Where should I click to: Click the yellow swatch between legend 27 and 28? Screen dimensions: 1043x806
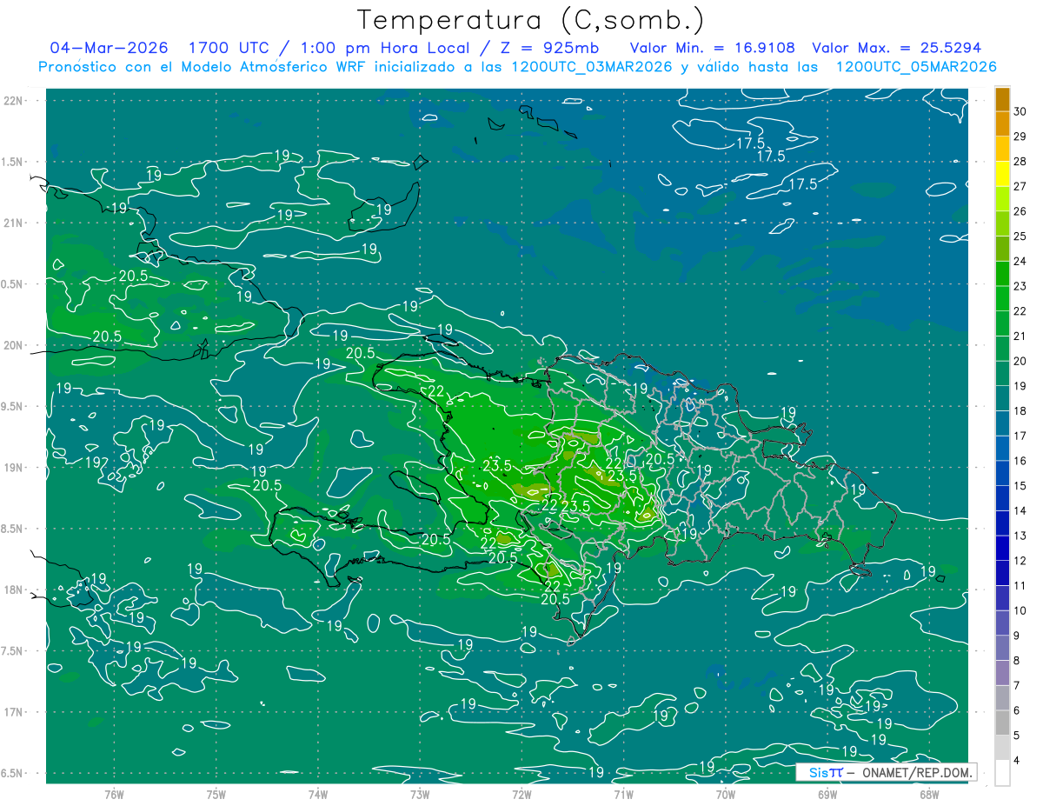(1003, 174)
